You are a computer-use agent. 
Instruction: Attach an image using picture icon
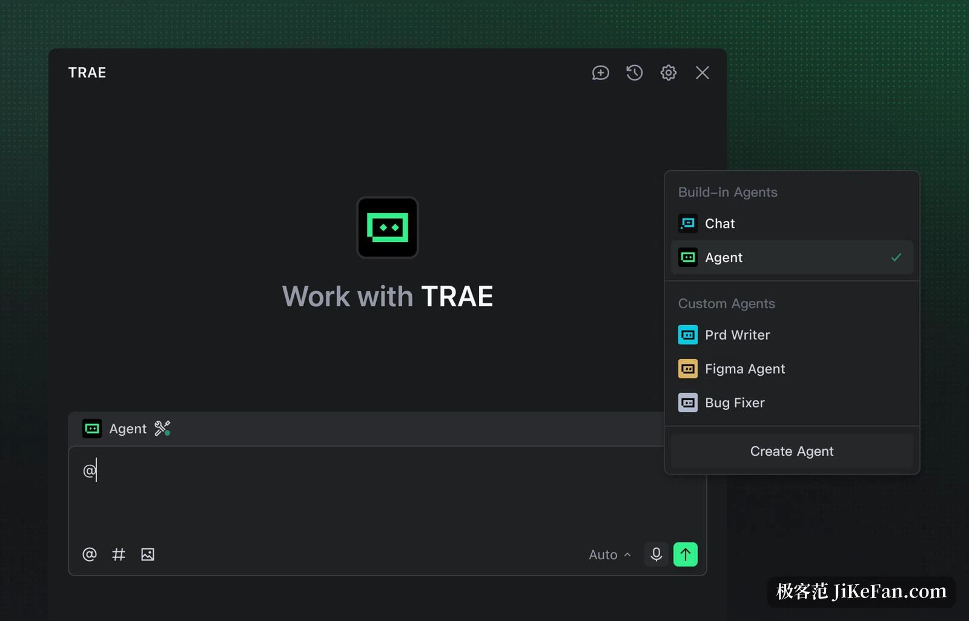point(148,554)
